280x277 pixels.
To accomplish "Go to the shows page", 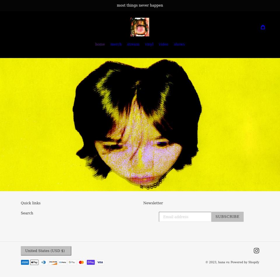I will tap(179, 44).
